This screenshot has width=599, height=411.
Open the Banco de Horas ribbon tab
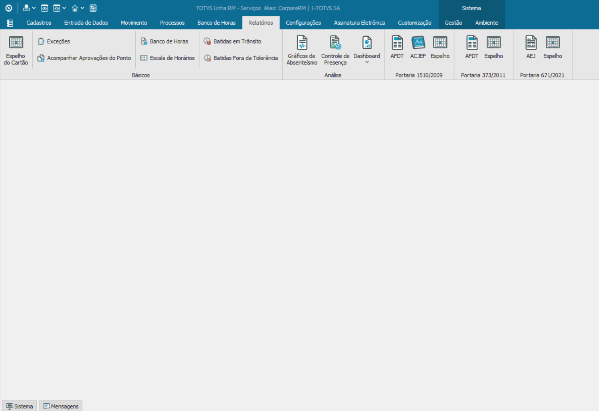(216, 23)
